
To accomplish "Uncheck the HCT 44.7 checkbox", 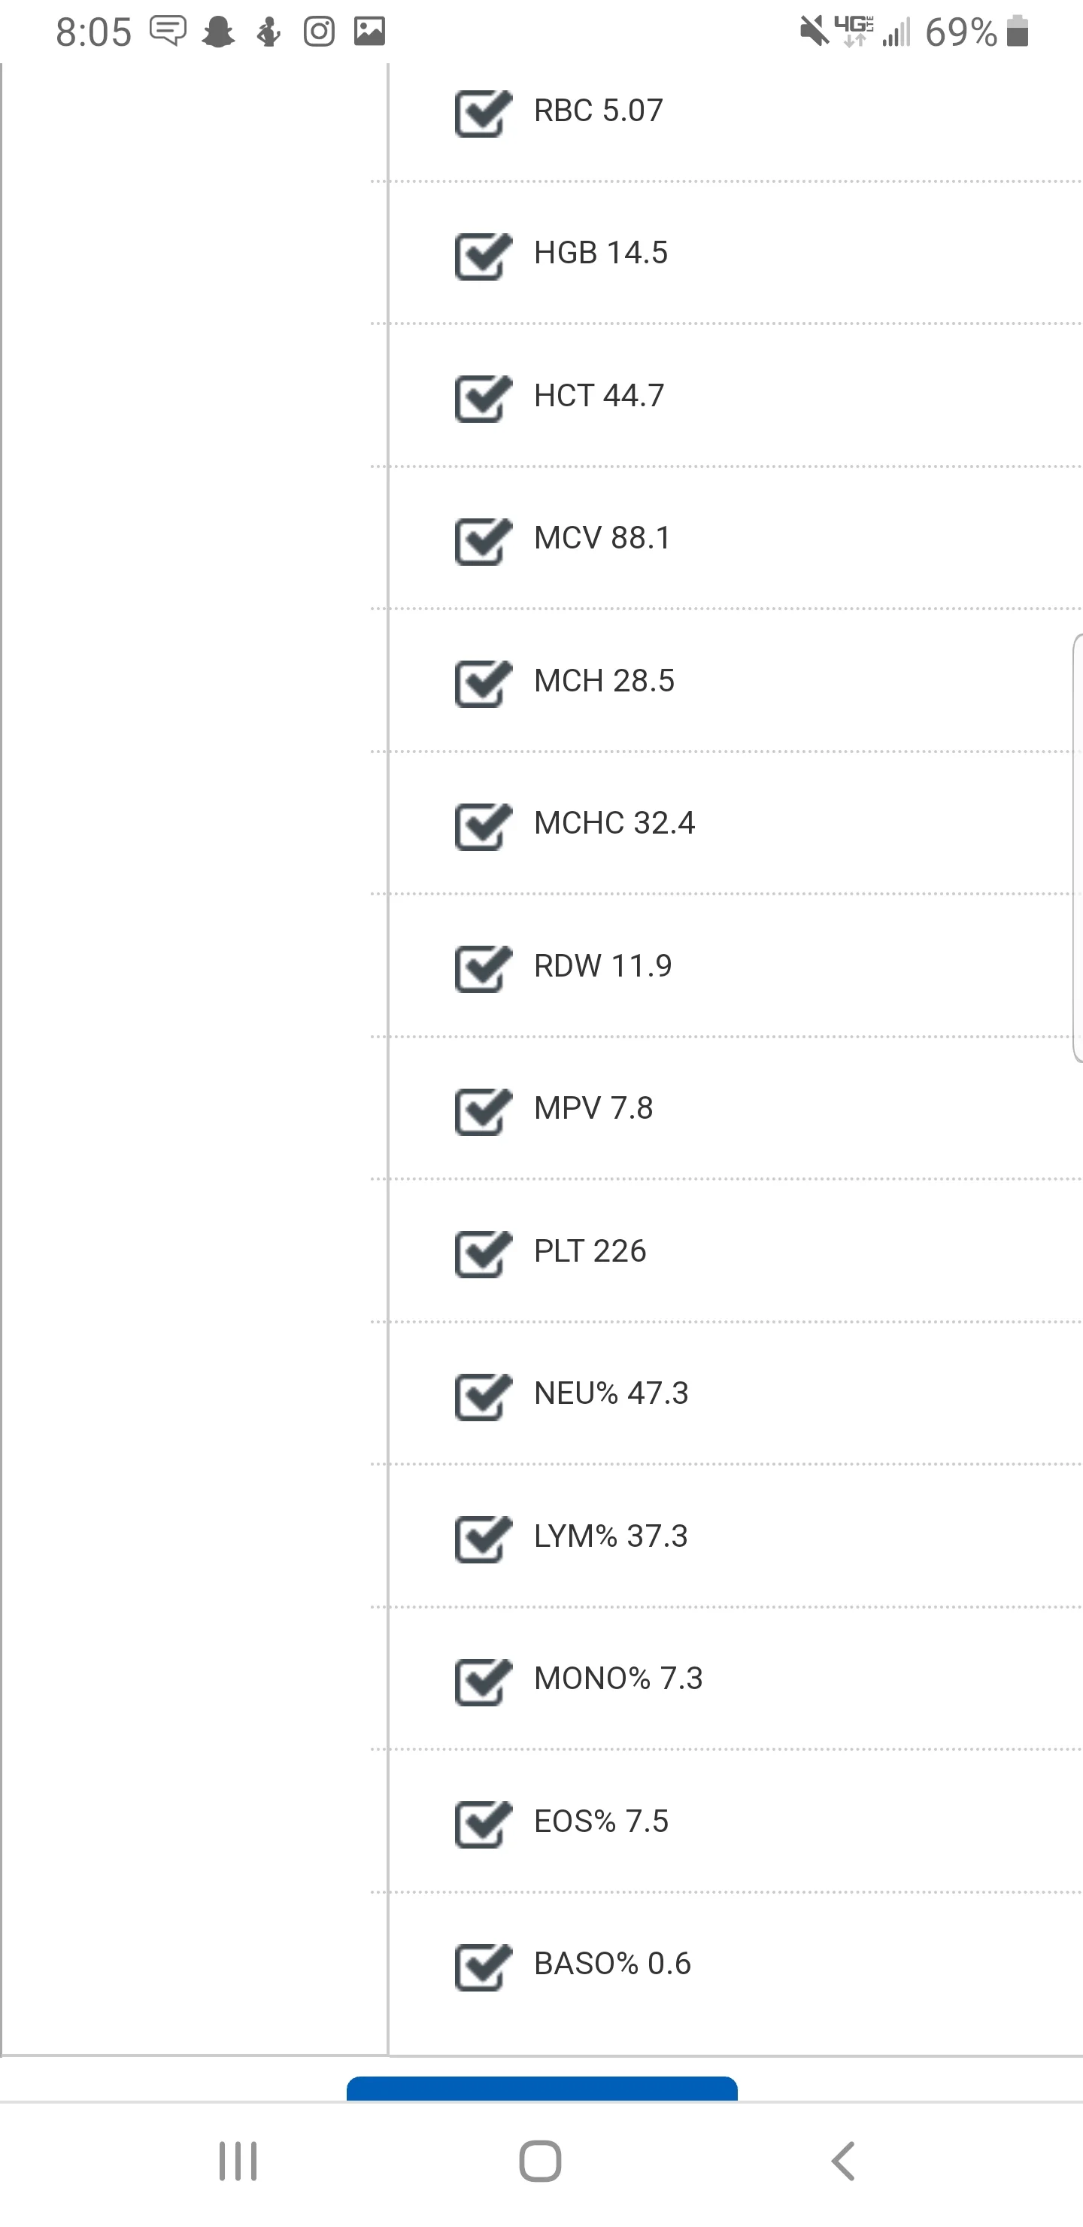I will (482, 399).
